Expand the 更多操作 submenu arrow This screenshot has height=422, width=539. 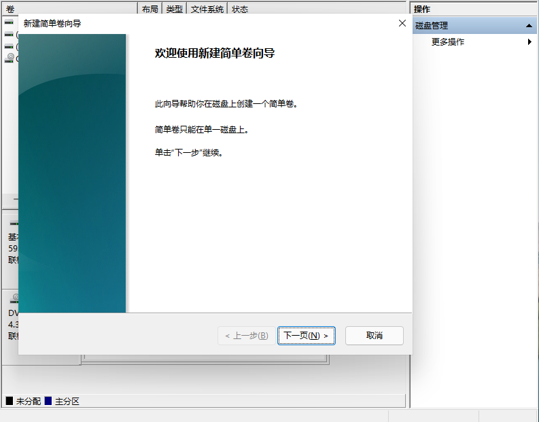(529, 42)
